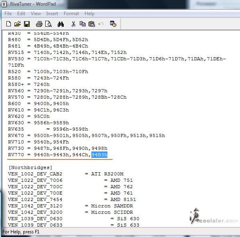
Task: Click the 95C0h value for RV620
Action: coord(42,116)
